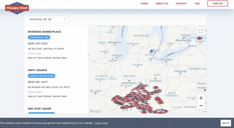Click the blue current-location dot near Detroit
The height and width of the screenshot is (128, 234).
click(151, 52)
